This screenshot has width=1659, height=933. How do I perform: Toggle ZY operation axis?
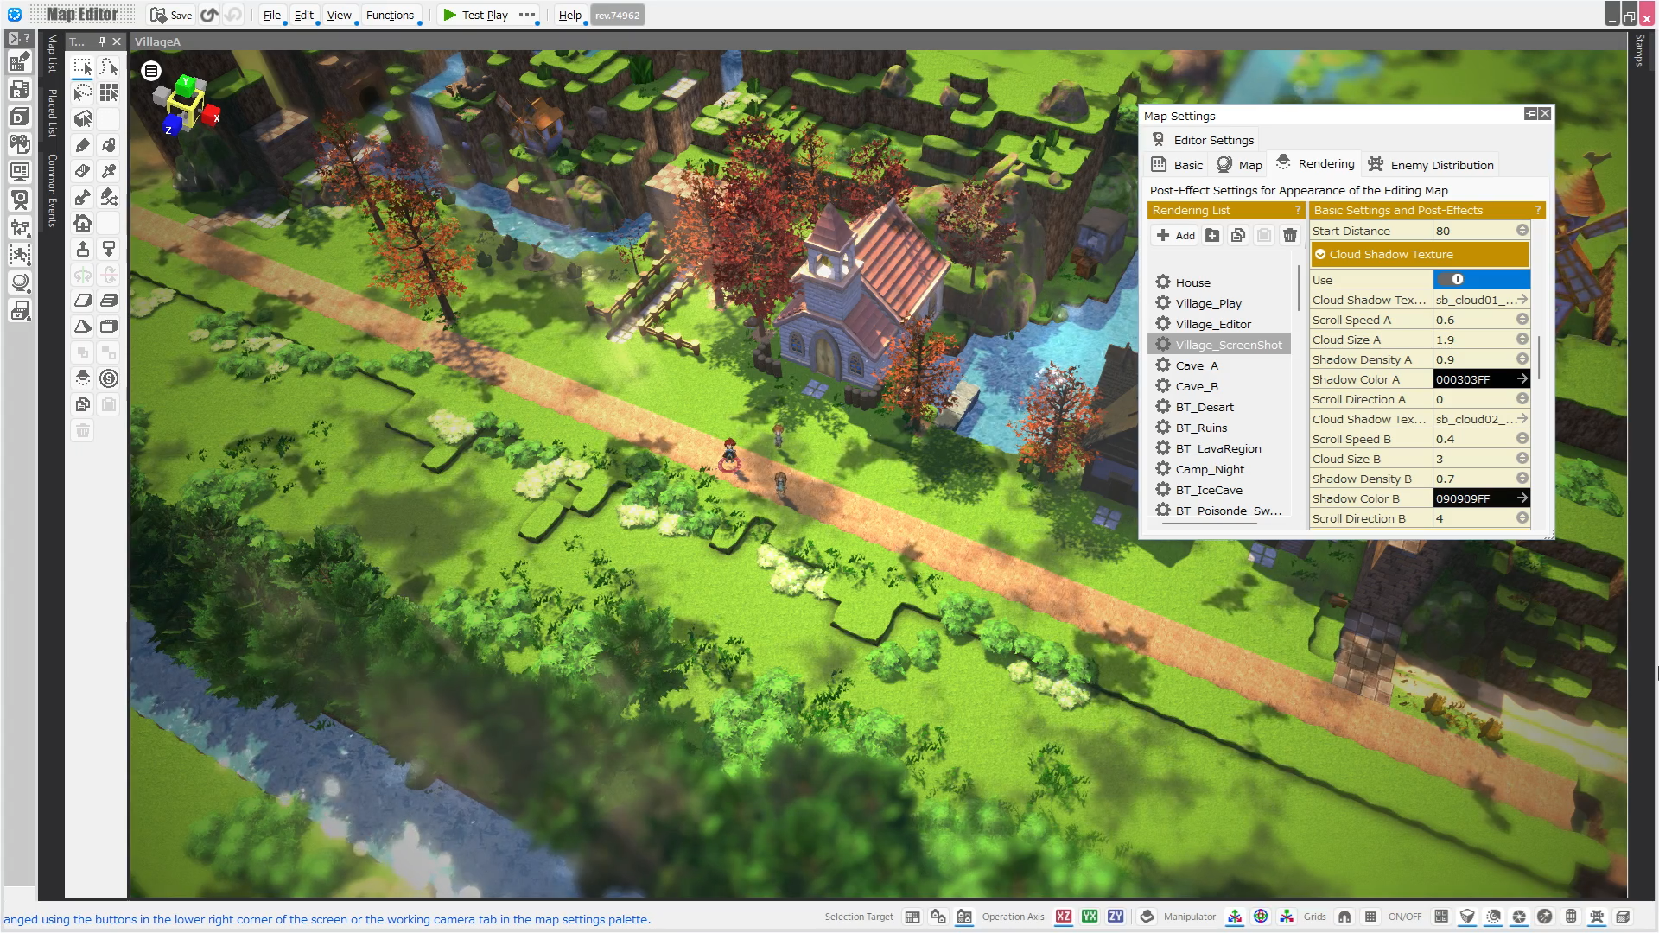pos(1116,917)
